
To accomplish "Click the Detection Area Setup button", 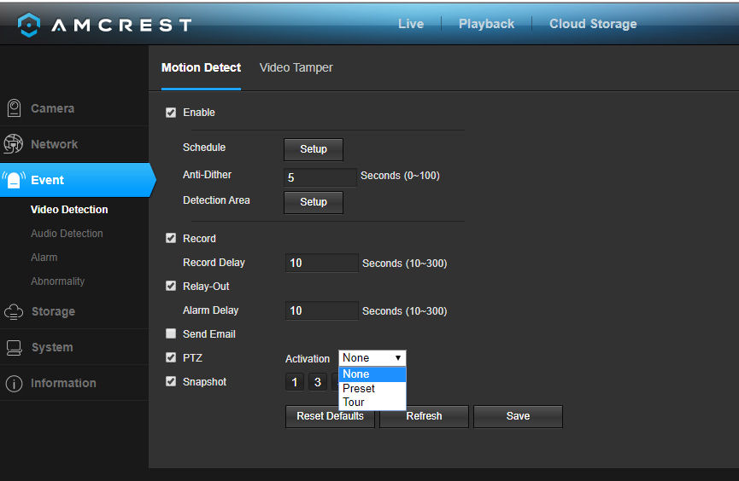I will 314,202.
